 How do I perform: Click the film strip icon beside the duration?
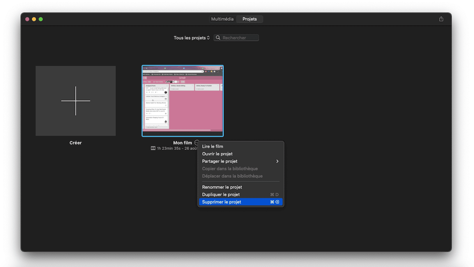tap(153, 148)
